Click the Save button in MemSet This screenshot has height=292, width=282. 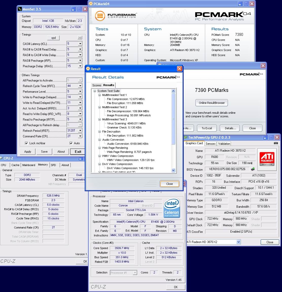(x=44, y=152)
